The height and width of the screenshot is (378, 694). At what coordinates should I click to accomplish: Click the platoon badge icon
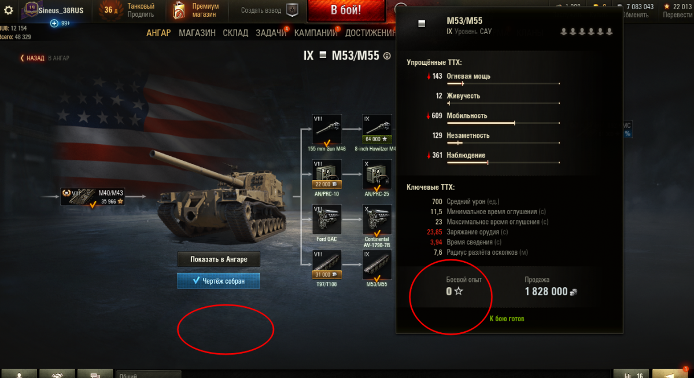[x=292, y=10]
